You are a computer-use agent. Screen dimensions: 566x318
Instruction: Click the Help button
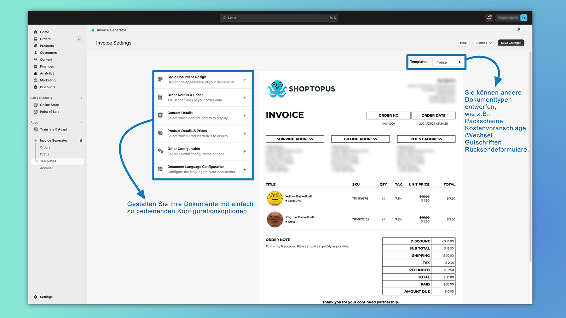click(463, 43)
